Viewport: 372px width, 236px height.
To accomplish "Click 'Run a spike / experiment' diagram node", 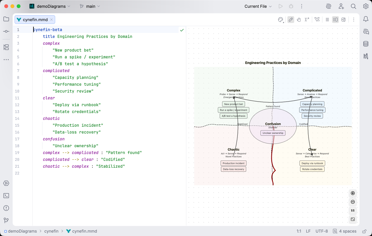I will click(x=233, y=110).
